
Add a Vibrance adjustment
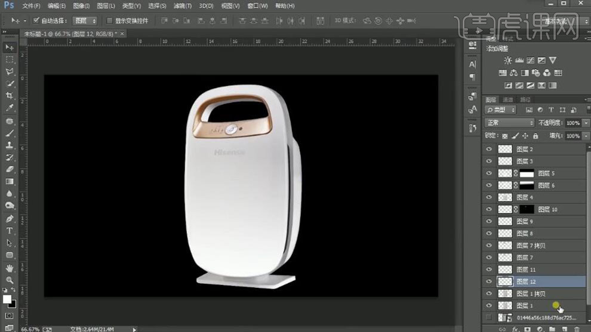(553, 60)
